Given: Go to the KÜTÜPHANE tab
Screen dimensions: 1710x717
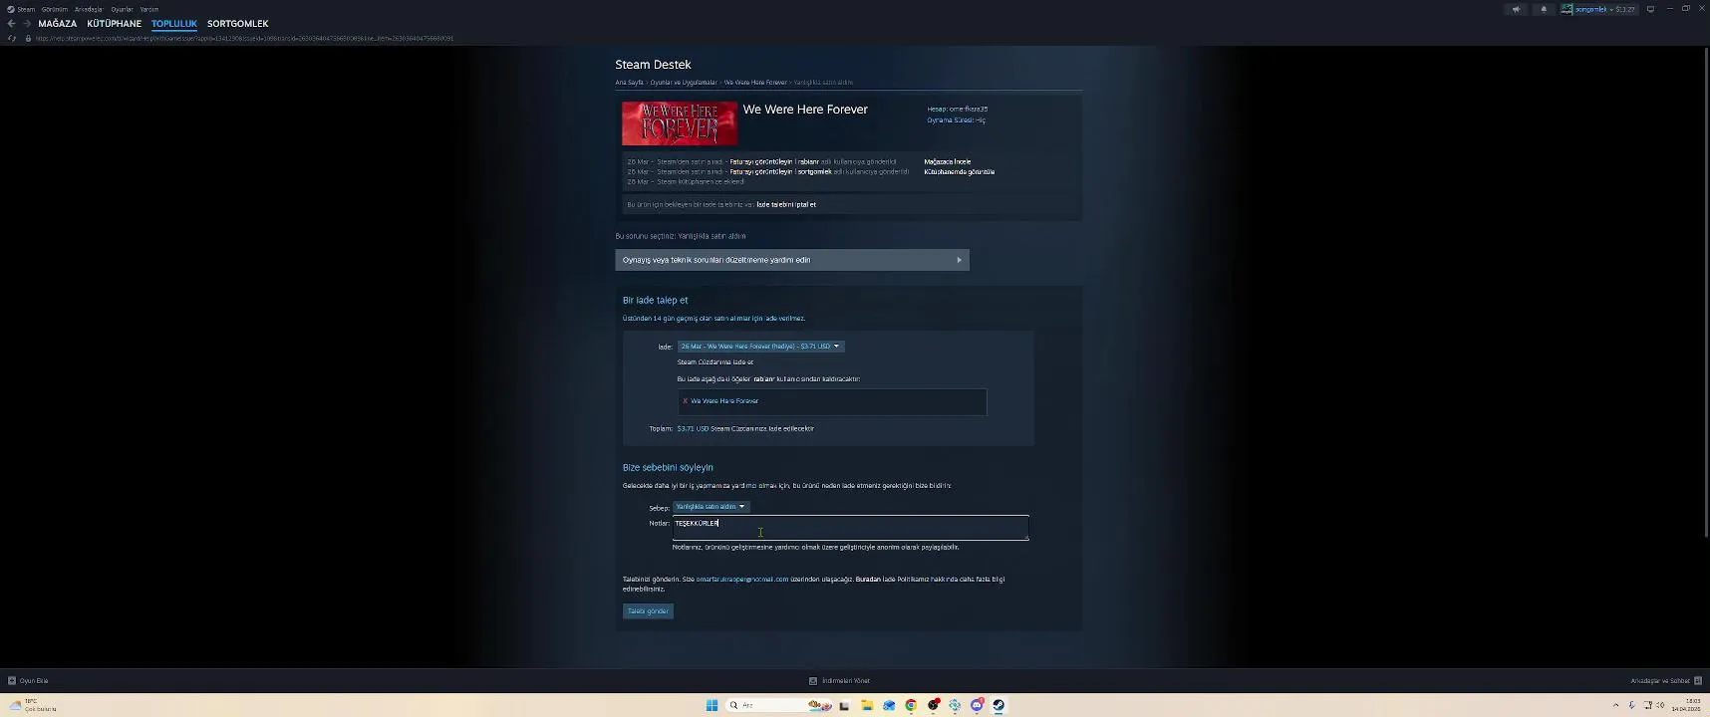Looking at the screenshot, I should 115,24.
